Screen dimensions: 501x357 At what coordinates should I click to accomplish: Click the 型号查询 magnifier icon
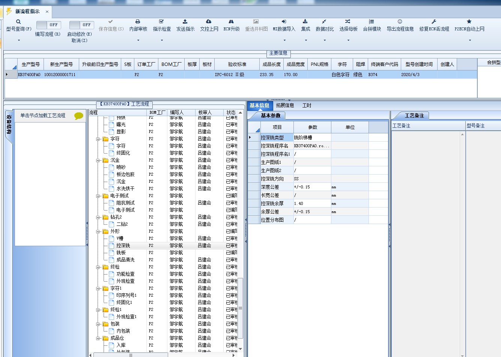pos(18,22)
